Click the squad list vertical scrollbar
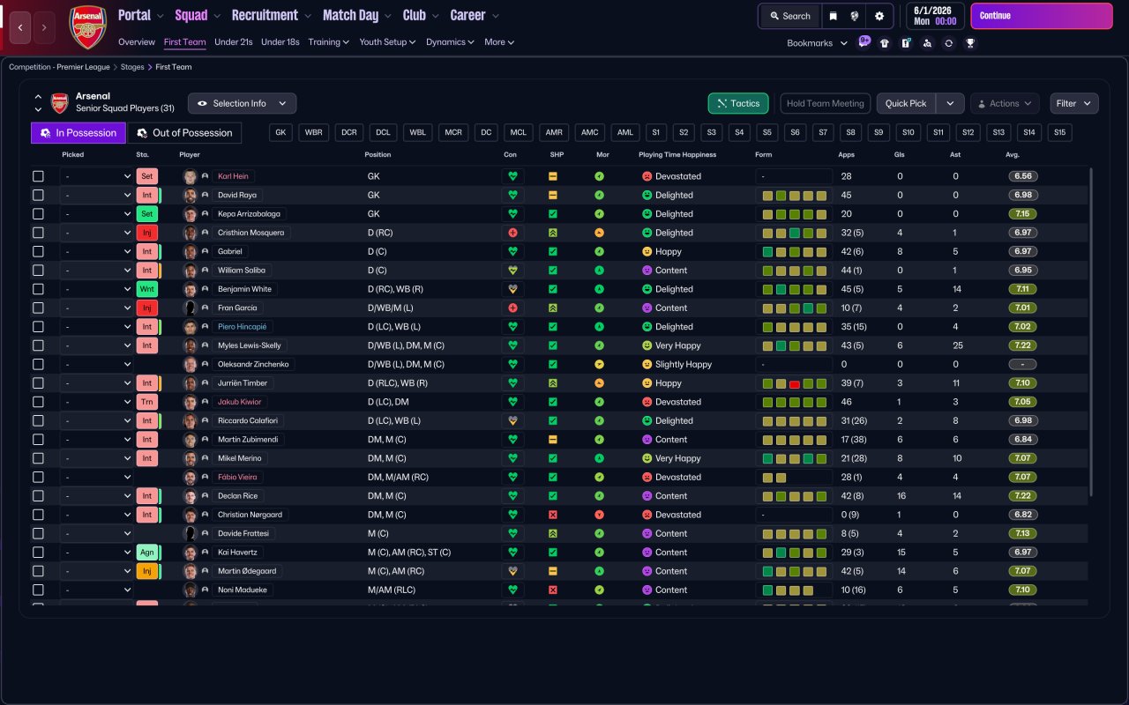 (x=1092, y=332)
